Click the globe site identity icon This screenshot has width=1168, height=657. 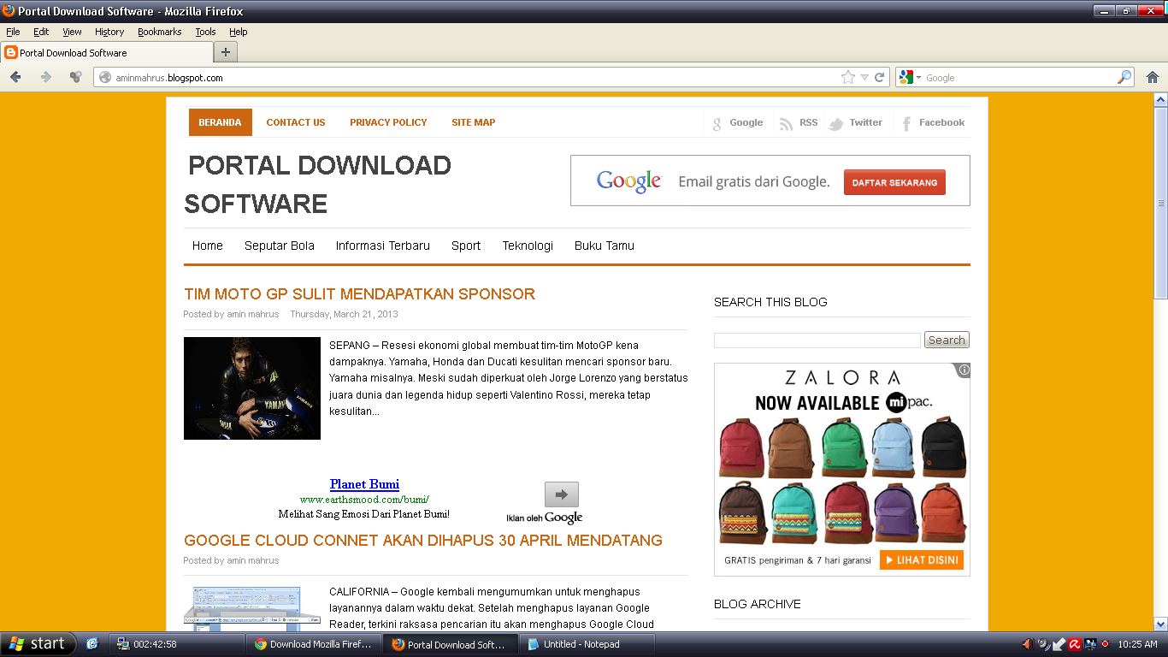(105, 77)
